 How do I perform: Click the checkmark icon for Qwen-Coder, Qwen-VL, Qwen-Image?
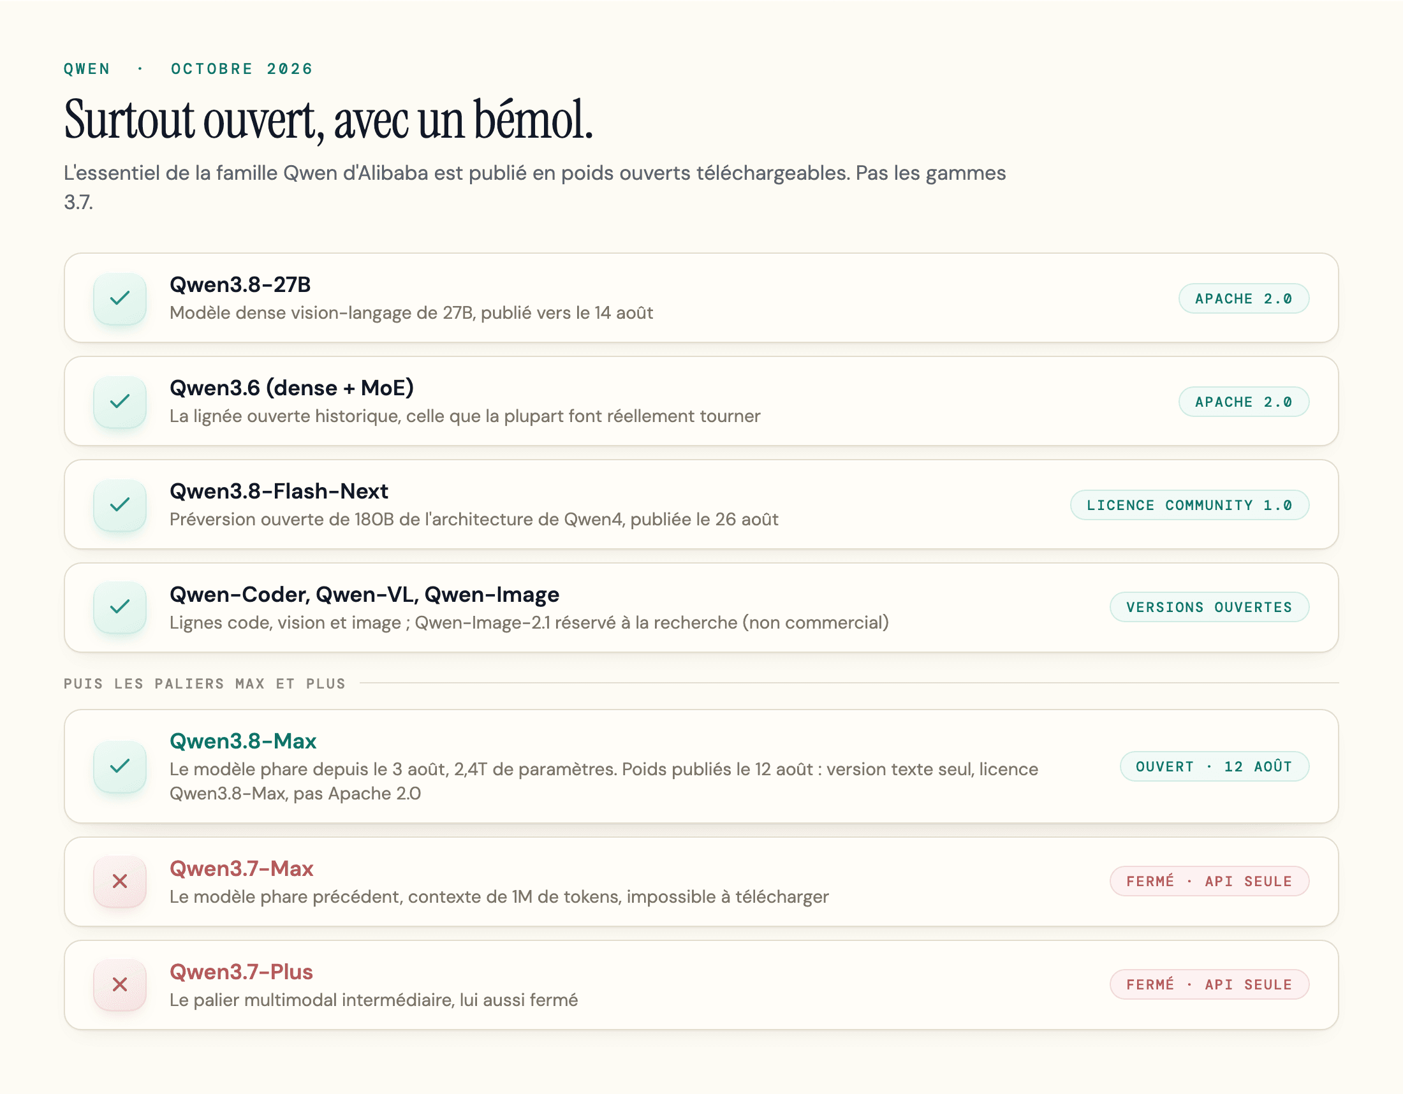(120, 607)
